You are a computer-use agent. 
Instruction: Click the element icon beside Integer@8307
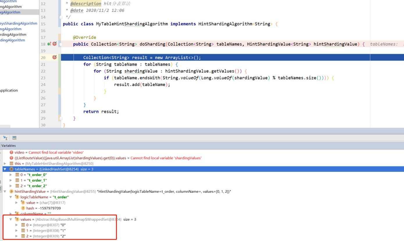point(23,225)
